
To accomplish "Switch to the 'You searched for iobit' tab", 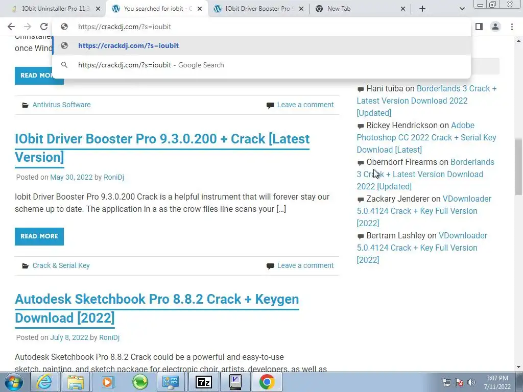I will click(x=157, y=9).
